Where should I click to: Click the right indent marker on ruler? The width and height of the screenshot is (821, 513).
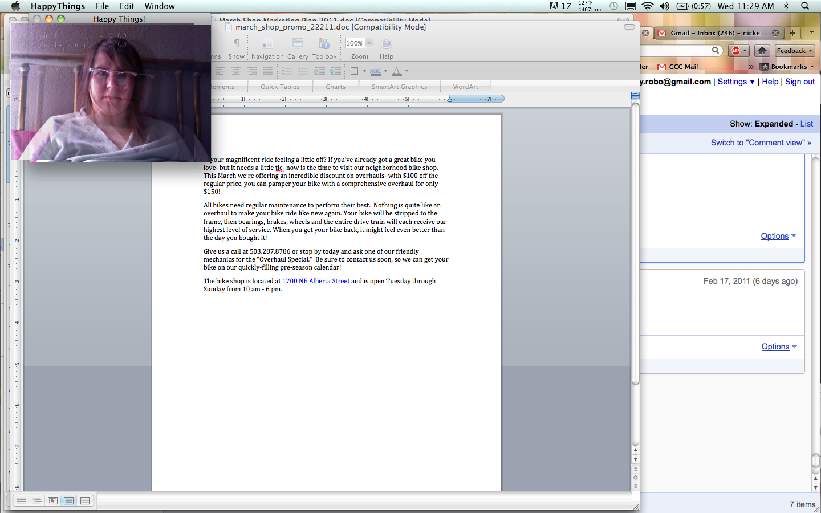[x=449, y=99]
